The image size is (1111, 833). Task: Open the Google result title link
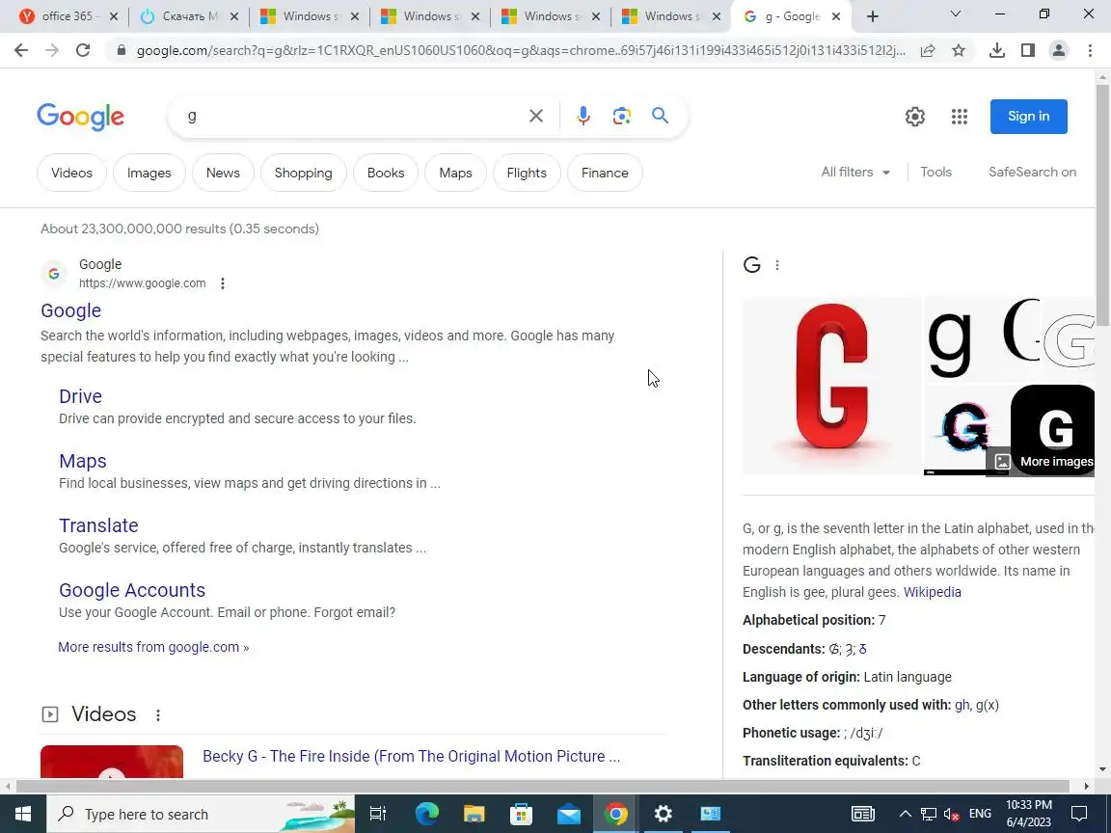70,311
